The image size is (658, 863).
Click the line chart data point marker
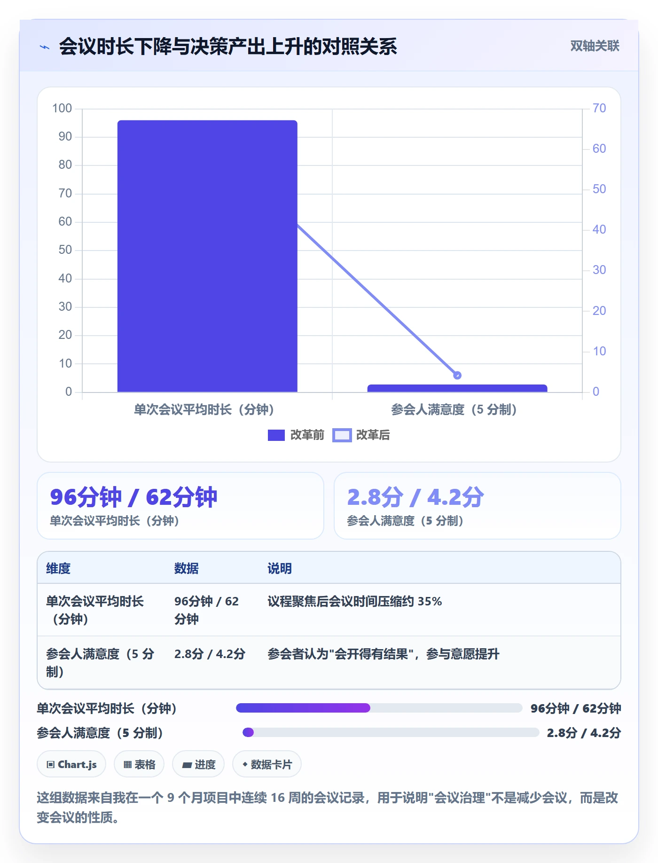click(457, 375)
